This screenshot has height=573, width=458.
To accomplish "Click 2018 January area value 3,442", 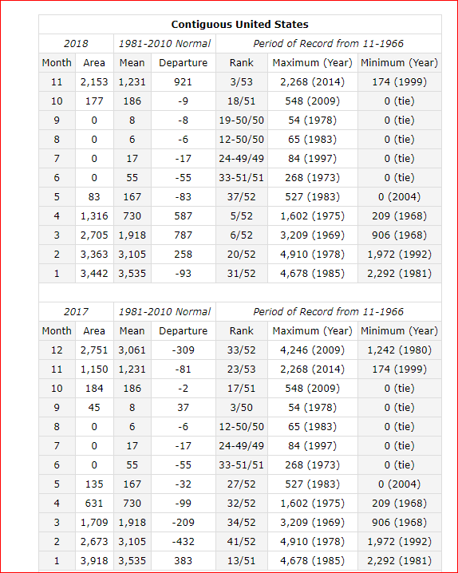I will pyautogui.click(x=94, y=274).
